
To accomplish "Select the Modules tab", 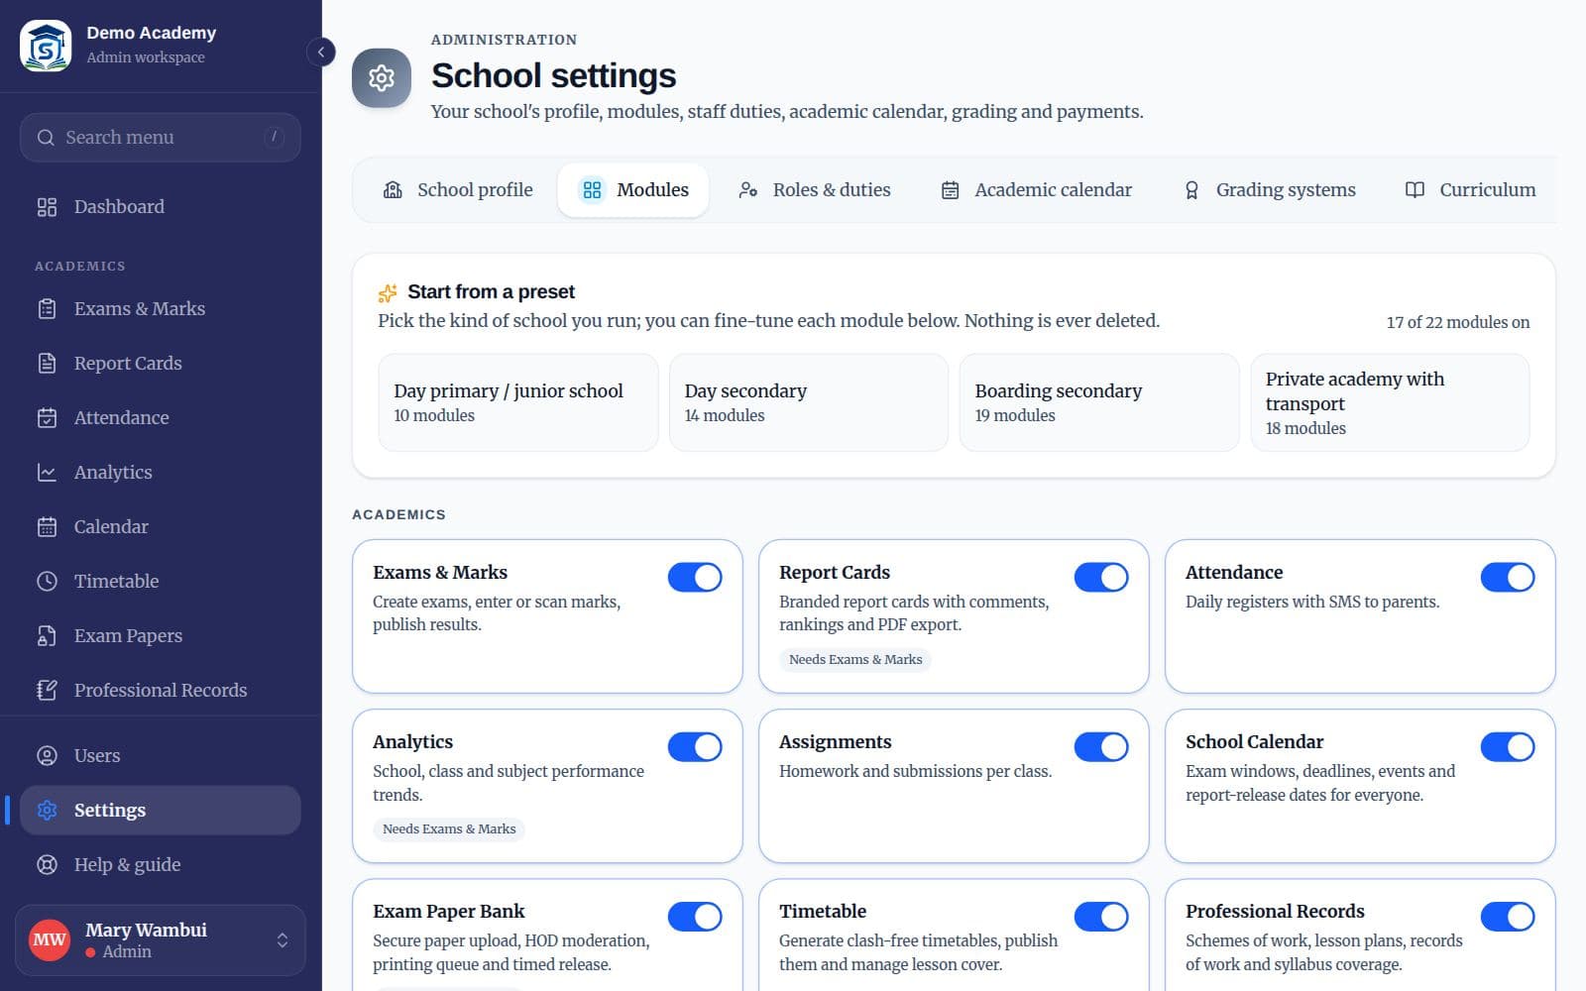I will (x=633, y=190).
